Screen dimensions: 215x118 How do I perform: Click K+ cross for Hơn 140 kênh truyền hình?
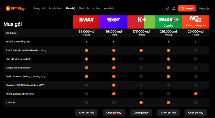141,59
